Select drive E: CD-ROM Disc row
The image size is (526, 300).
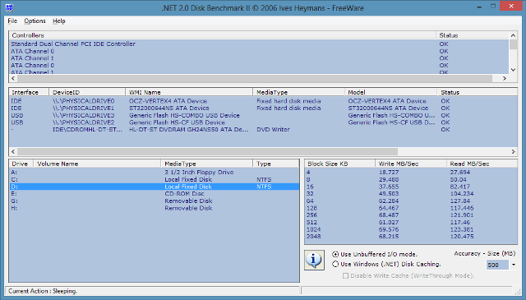[x=155, y=194]
